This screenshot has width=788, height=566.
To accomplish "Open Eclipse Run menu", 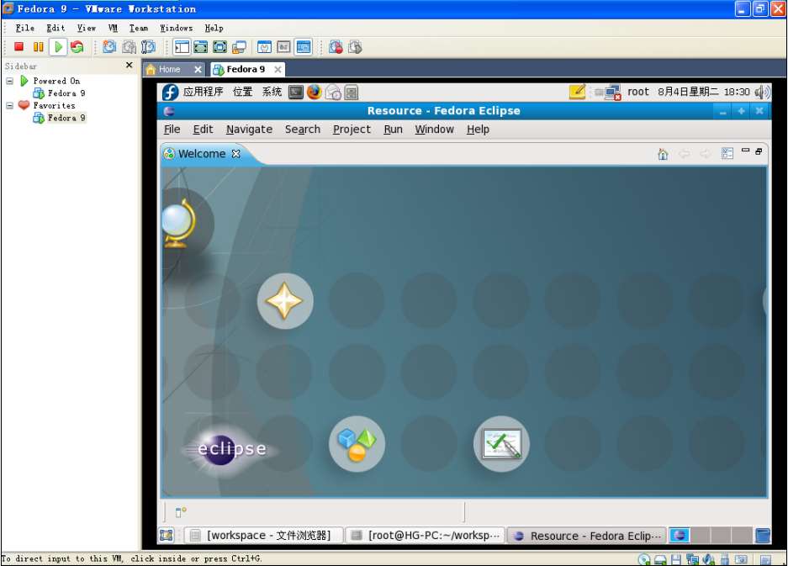I will [x=393, y=130].
